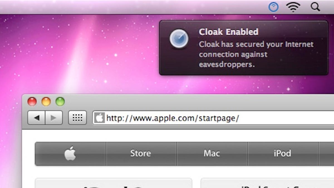Open the Cloak menu bar icon
The width and height of the screenshot is (334, 188).
pos(274,7)
